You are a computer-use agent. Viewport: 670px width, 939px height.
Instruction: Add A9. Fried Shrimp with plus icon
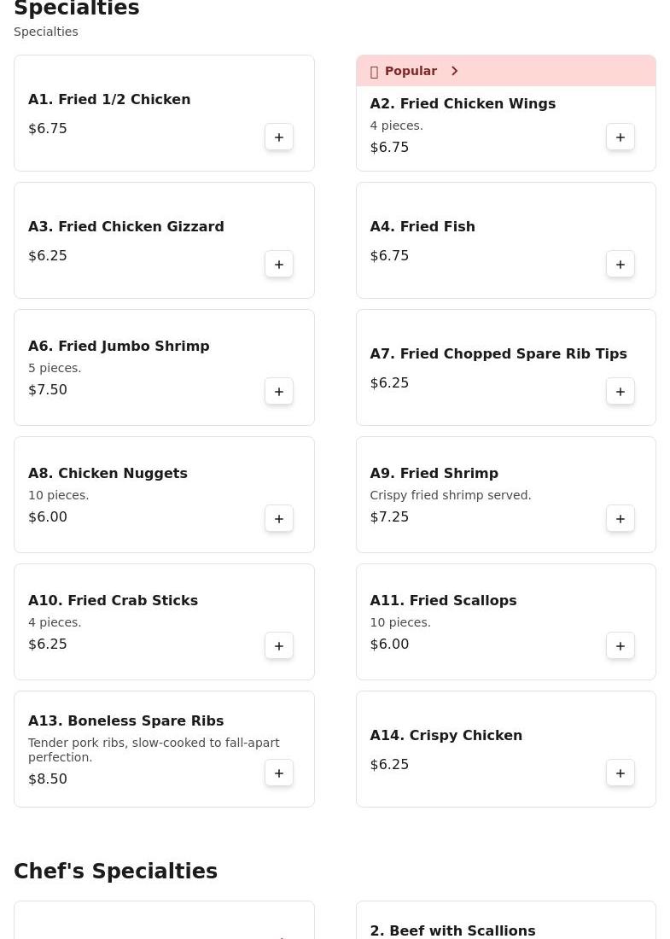coord(620,519)
